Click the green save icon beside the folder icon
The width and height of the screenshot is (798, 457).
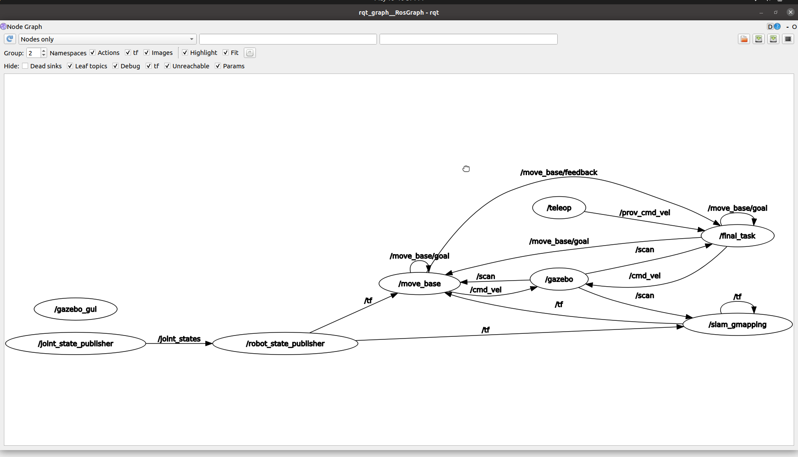(x=759, y=39)
